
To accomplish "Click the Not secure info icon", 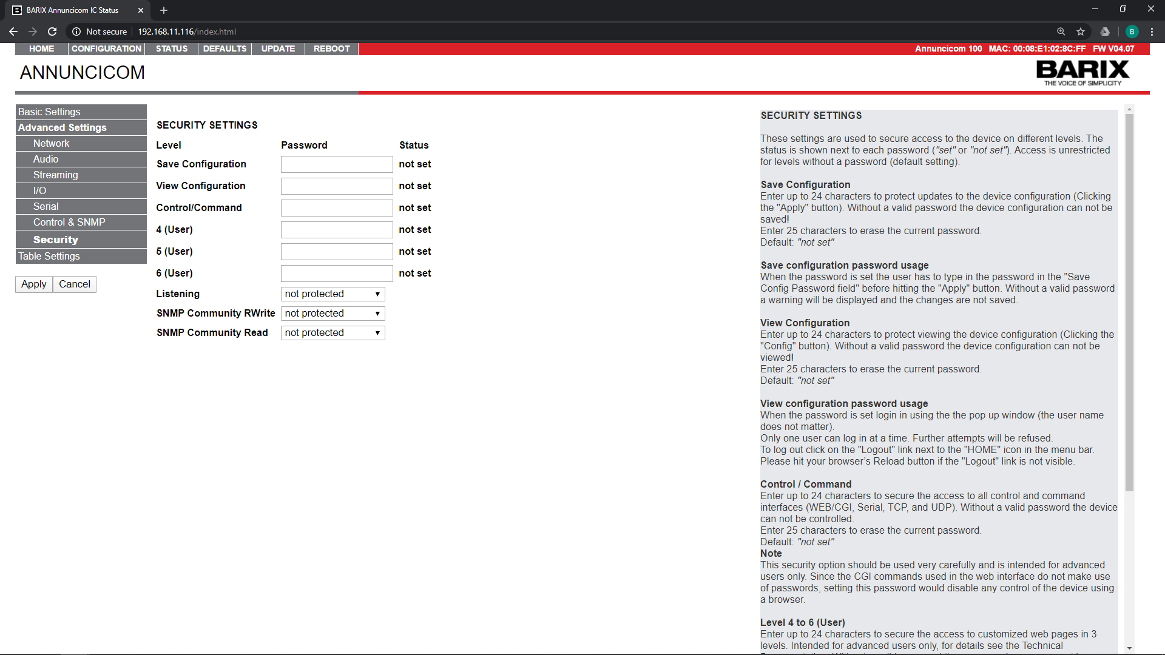I will point(76,32).
